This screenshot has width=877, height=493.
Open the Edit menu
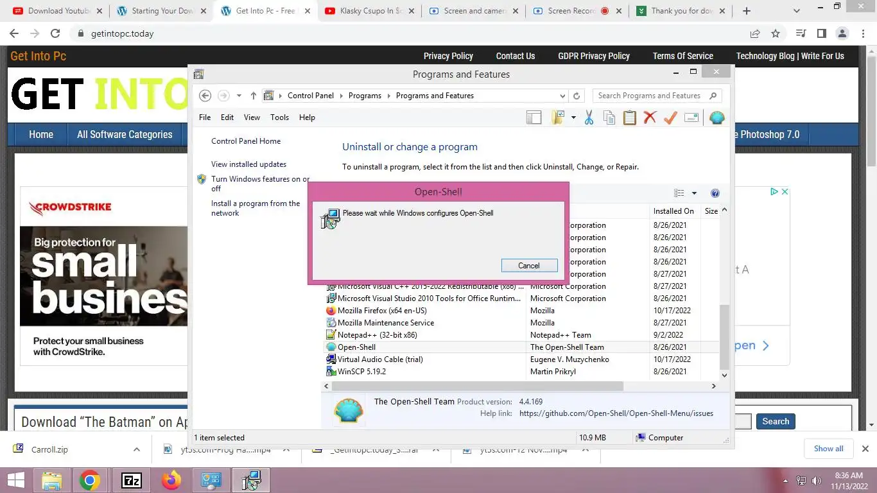227,117
